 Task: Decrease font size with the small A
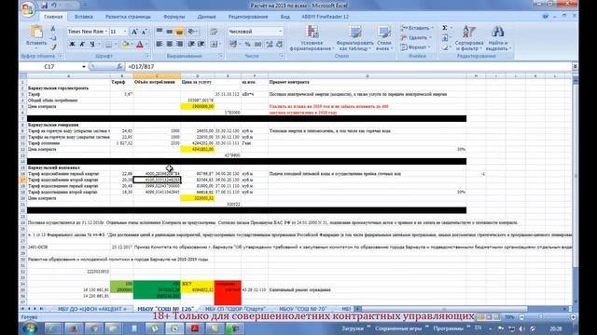pos(144,32)
